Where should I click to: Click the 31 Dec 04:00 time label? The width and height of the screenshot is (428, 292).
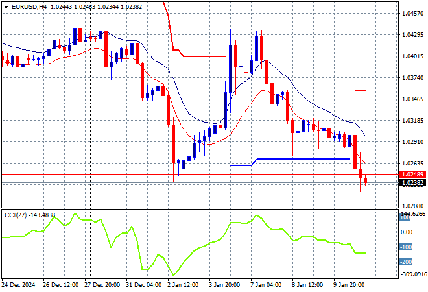coord(143,286)
